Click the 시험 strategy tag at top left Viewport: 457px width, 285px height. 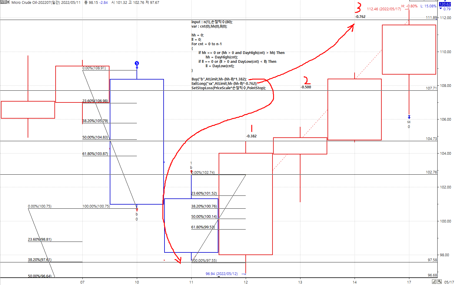[3, 2]
